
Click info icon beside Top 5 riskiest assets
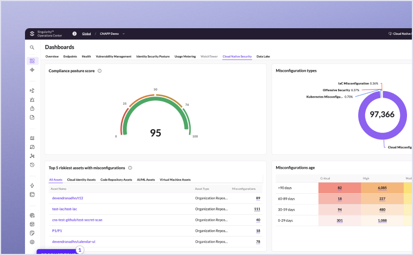coord(130,168)
